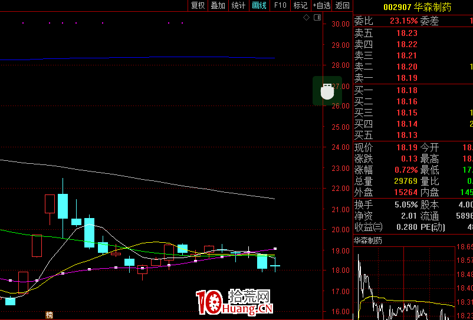Open the F10 company info page
This screenshot has height=320, width=473.
pyautogui.click(x=280, y=5)
